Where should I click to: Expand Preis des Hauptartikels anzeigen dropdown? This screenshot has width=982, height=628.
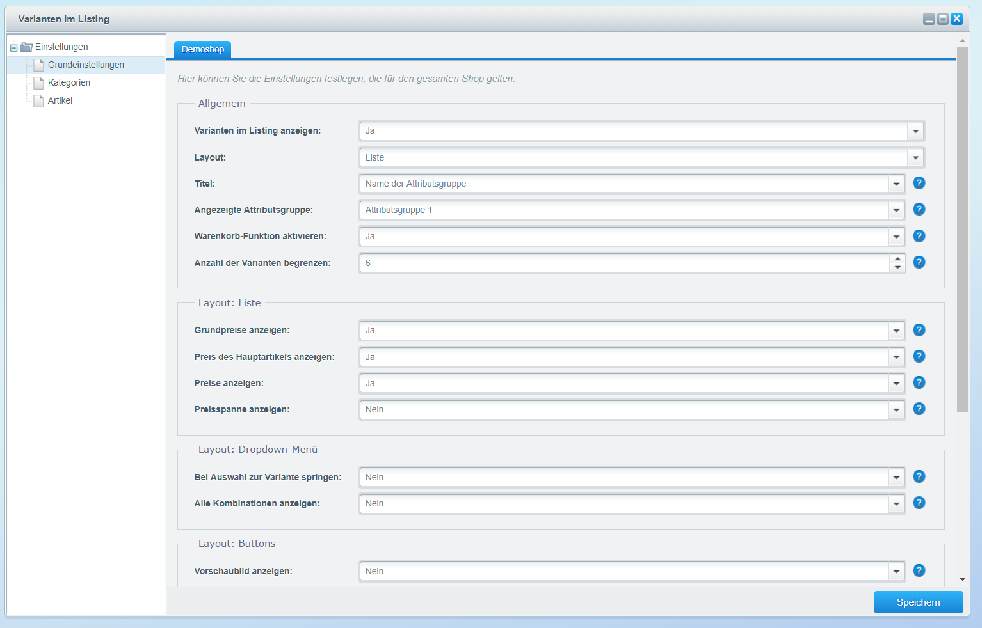(896, 357)
